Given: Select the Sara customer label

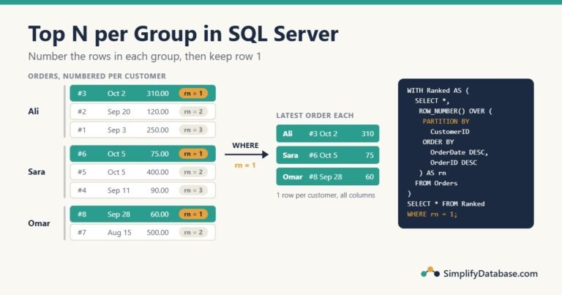Looking at the screenshot, I should (x=37, y=172).
